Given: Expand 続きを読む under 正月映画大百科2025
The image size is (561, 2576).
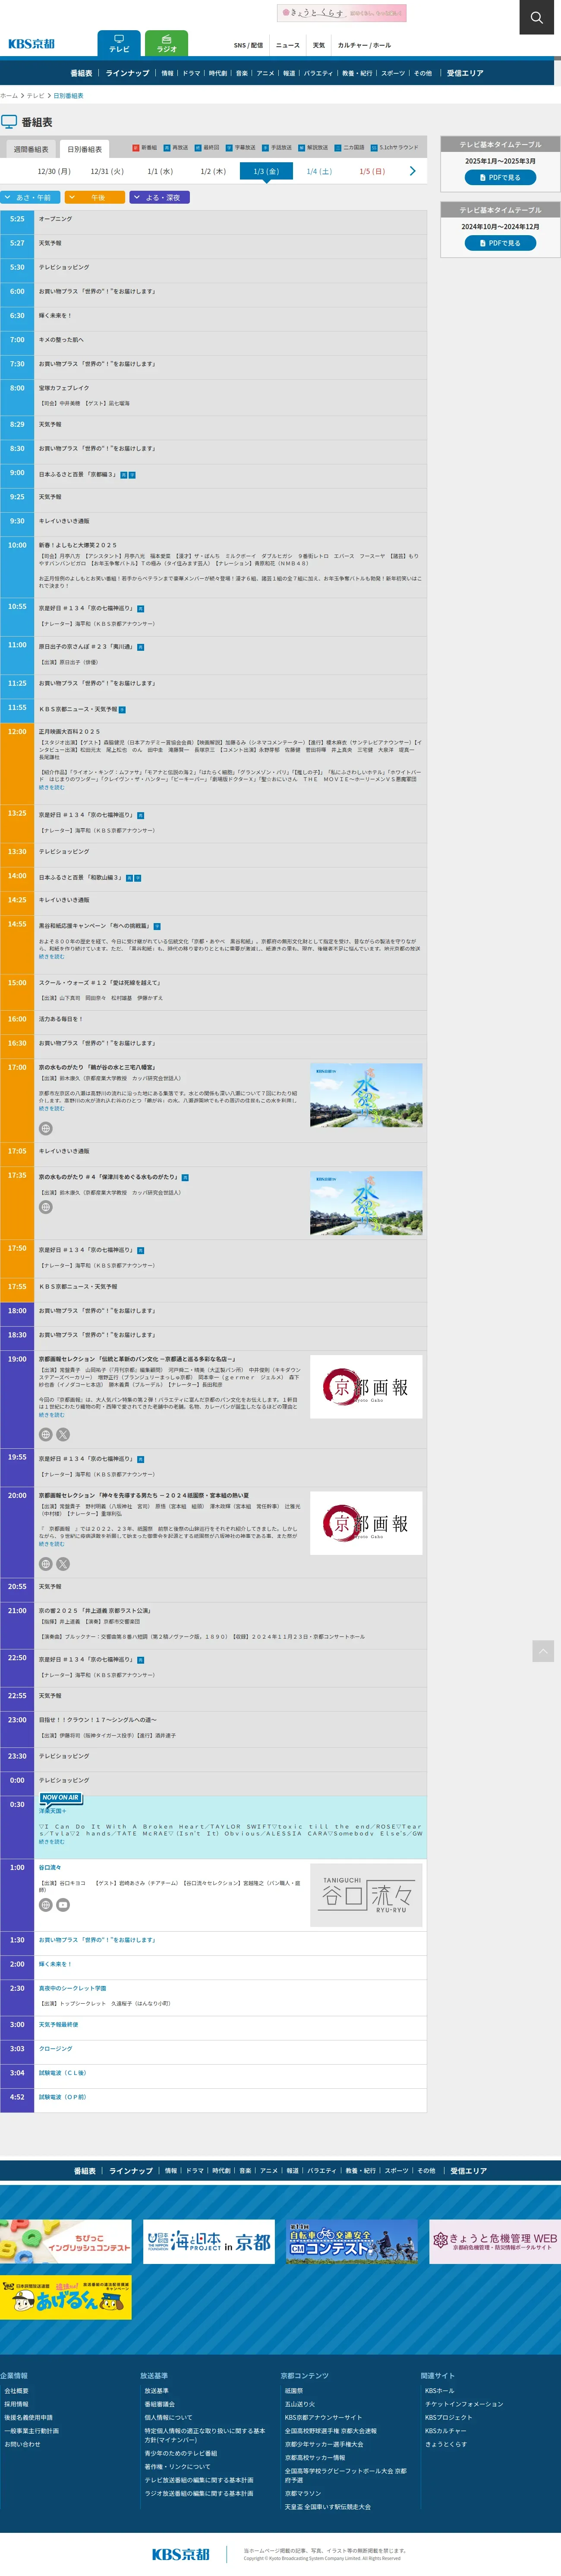Looking at the screenshot, I should (51, 787).
